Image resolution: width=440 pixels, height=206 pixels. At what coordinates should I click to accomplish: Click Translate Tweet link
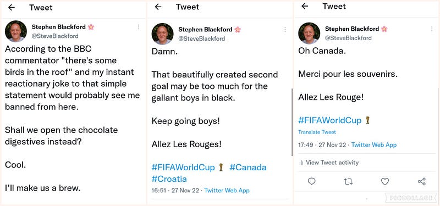[317, 132]
